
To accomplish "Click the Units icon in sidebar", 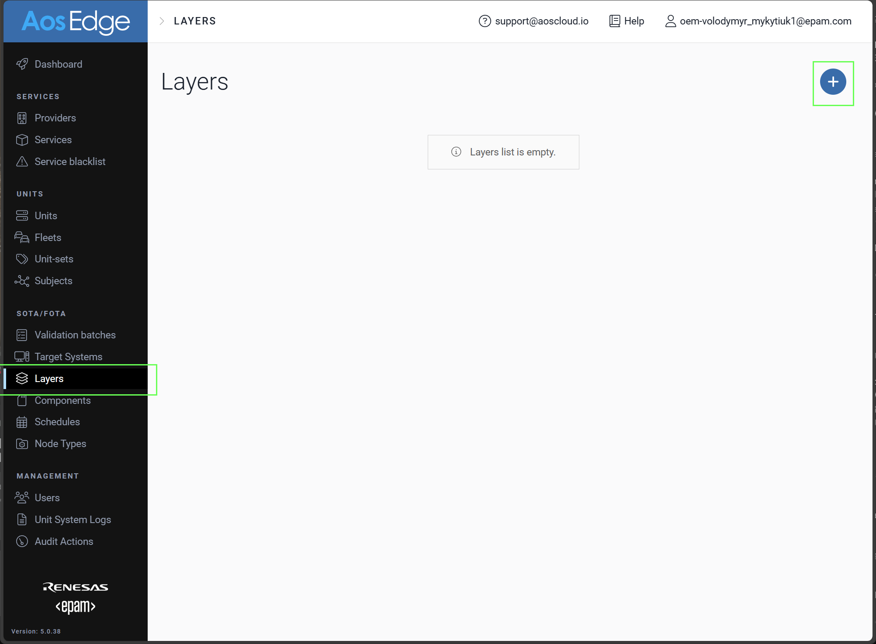I will [22, 215].
